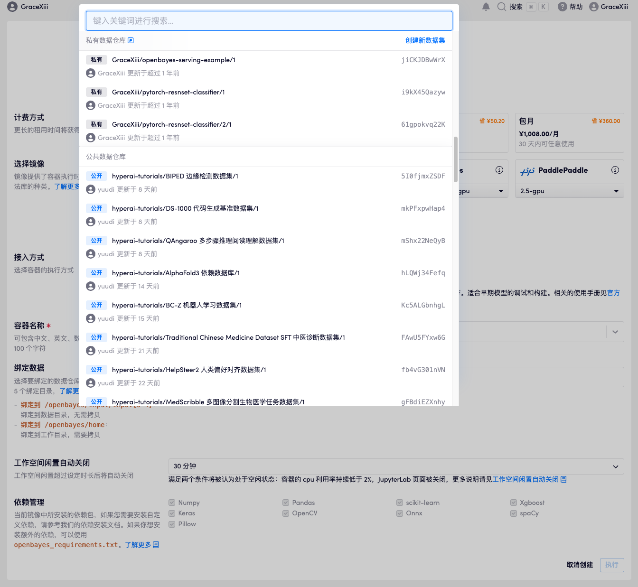Open external link icon beside 私有数据仓库
Screen dimensions: 638x587
(131, 40)
